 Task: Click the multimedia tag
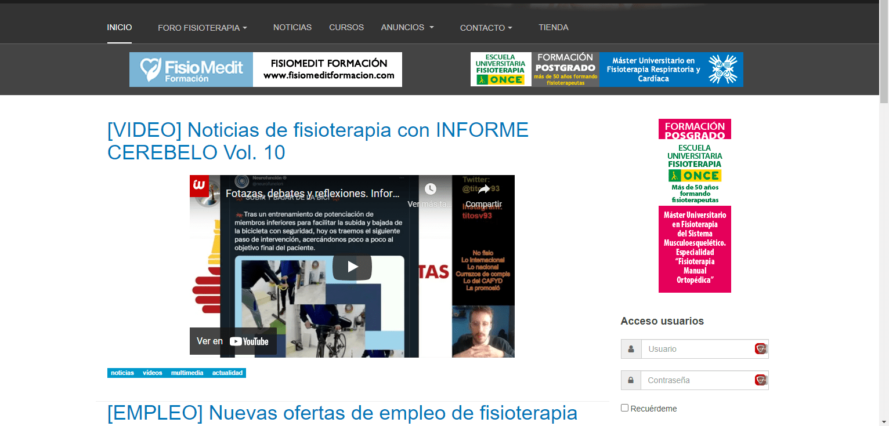pos(187,373)
